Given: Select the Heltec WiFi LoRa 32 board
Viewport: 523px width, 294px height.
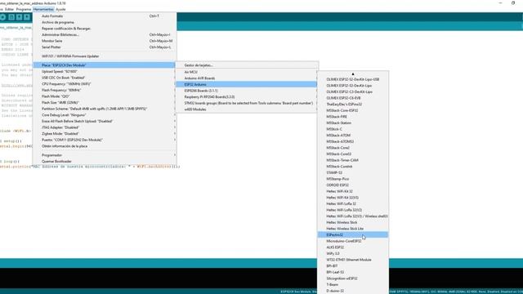Looking at the screenshot, I should click(x=353, y=203).
